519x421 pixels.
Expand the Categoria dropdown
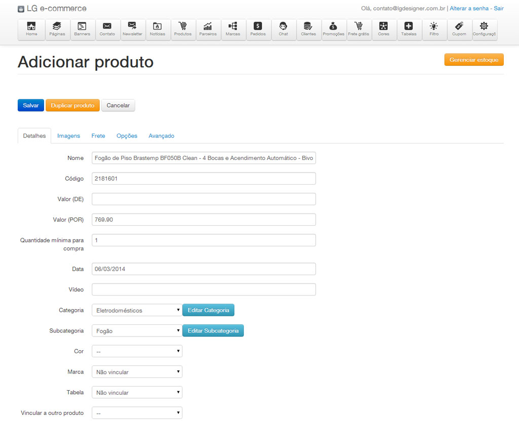click(137, 310)
